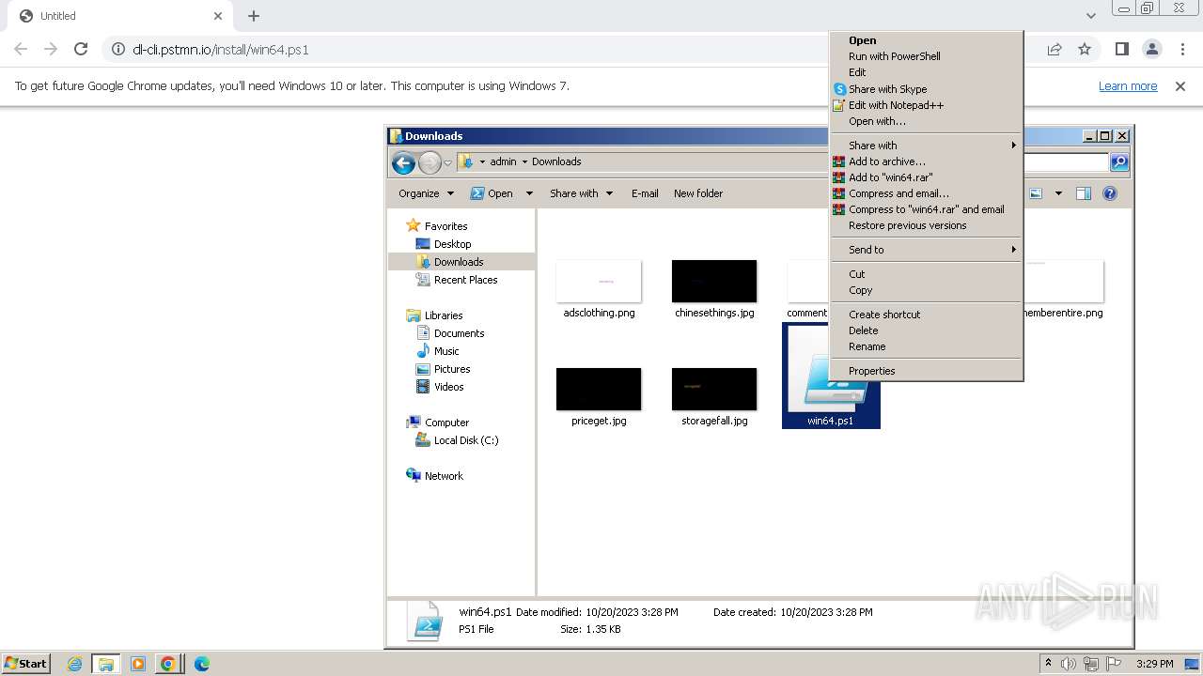Open Documents library
This screenshot has height=676, width=1203.
459,333
